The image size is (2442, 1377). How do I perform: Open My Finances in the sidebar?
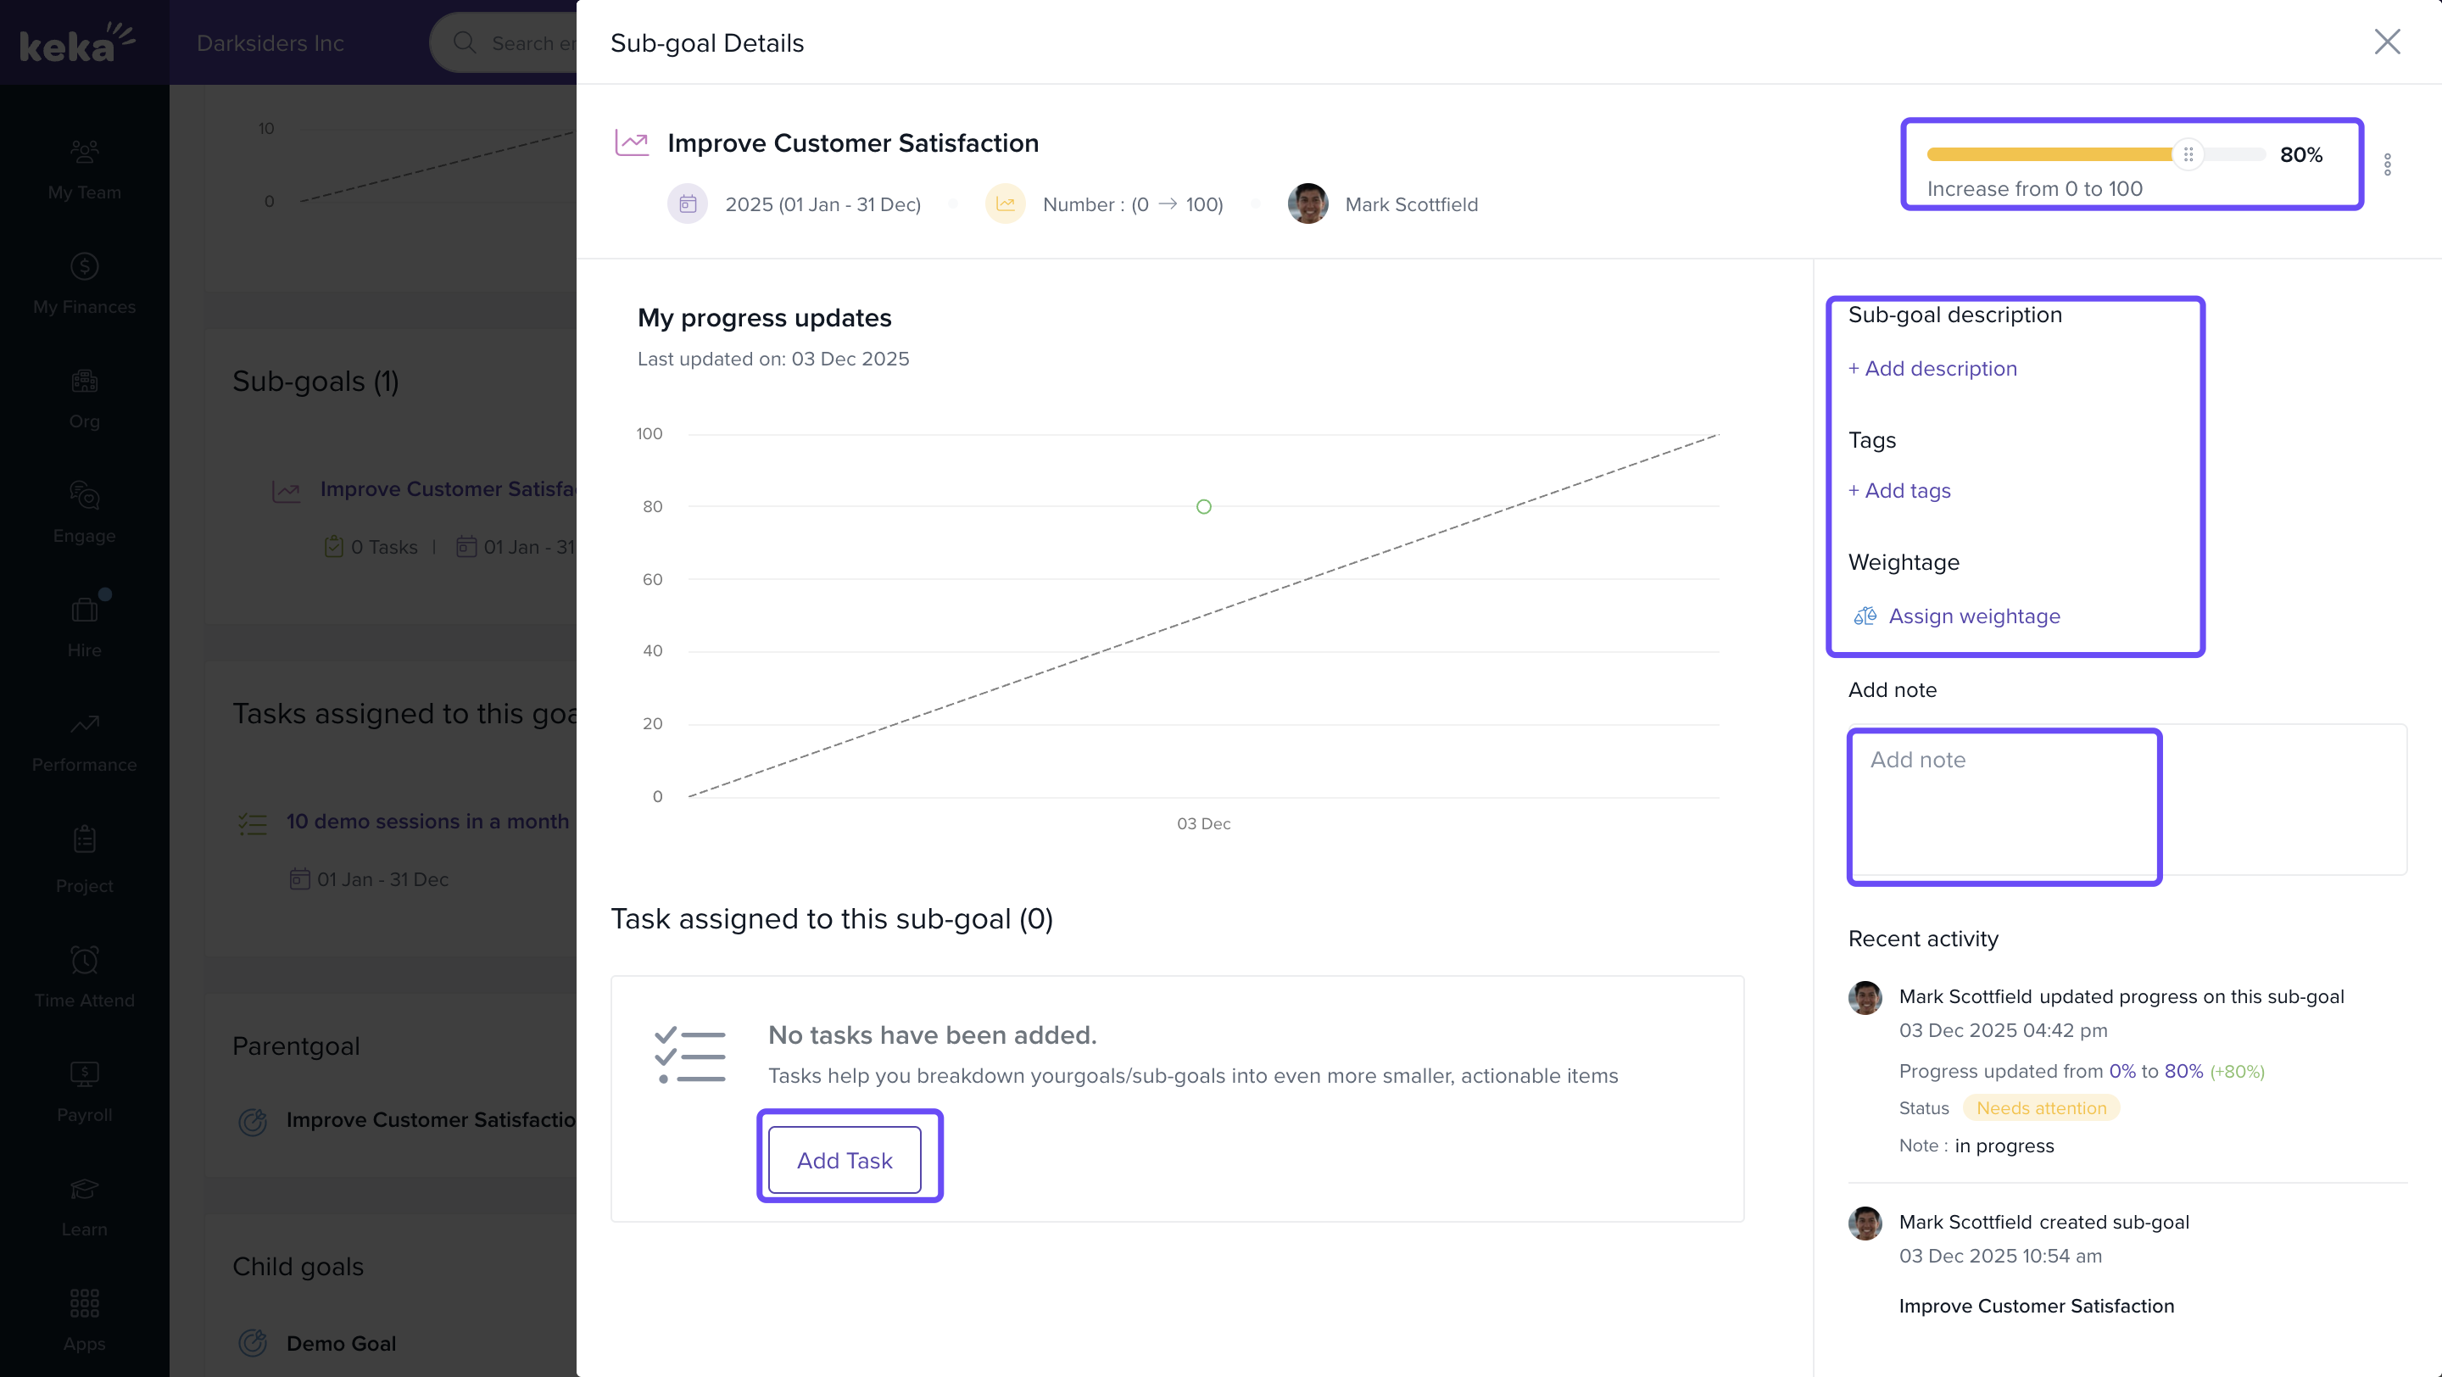pyautogui.click(x=85, y=283)
